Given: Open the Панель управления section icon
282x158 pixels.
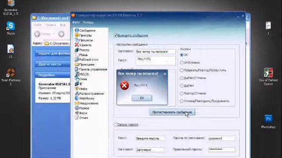Looking at the screenshot, I should pos(77,69).
